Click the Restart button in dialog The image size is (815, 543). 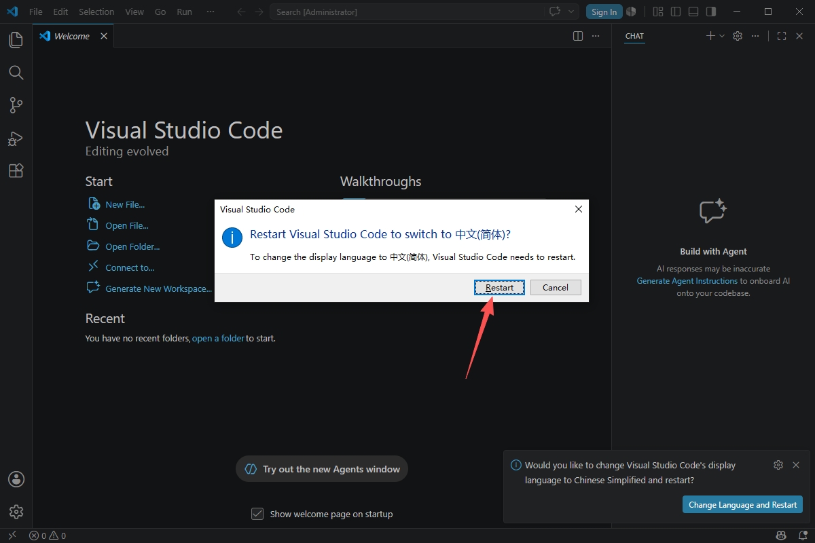499,288
